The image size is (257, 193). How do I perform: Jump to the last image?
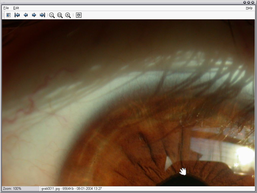click(42, 15)
